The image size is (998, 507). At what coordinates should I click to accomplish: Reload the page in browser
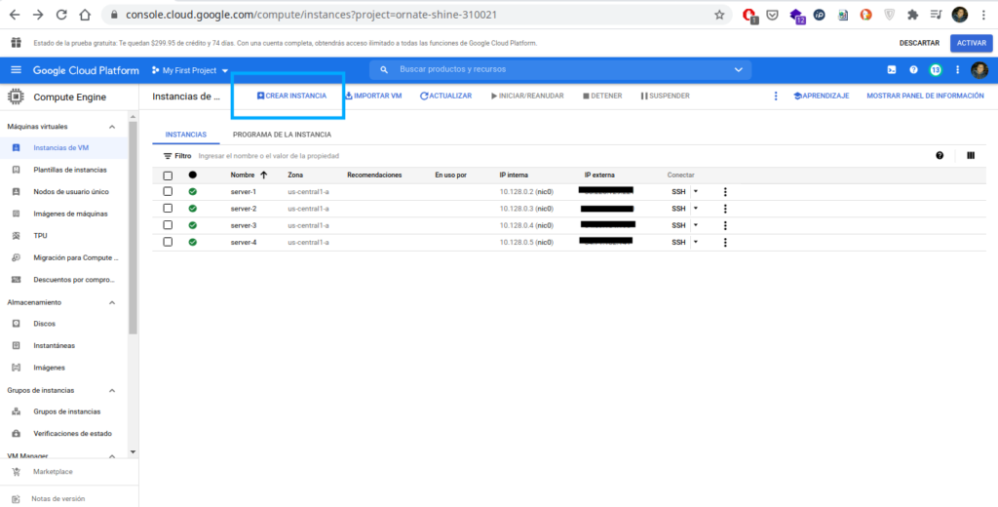click(61, 16)
